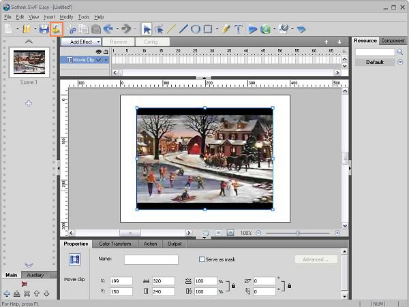The width and height of the screenshot is (409, 307).
Task: Expand the Rectangle tool shape dropdown
Action: [217, 29]
